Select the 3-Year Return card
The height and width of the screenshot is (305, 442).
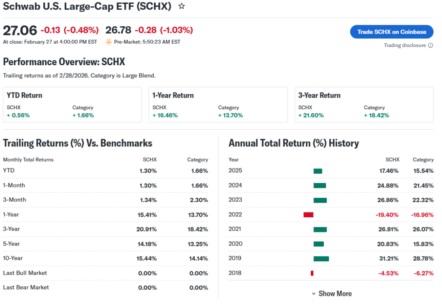click(364, 105)
